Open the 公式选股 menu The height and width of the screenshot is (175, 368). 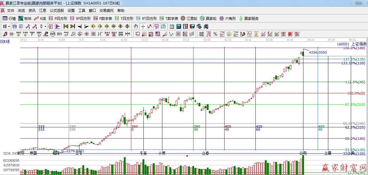click(57, 10)
